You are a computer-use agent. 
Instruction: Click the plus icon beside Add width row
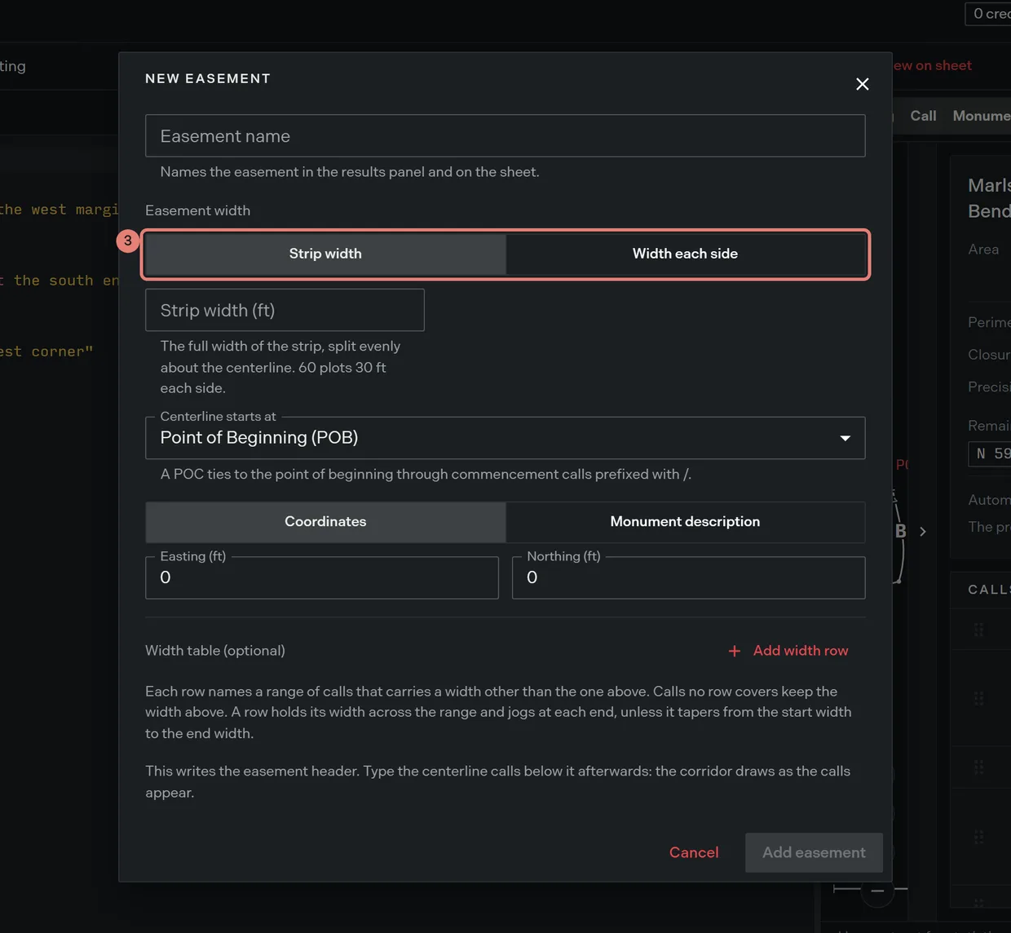point(735,651)
